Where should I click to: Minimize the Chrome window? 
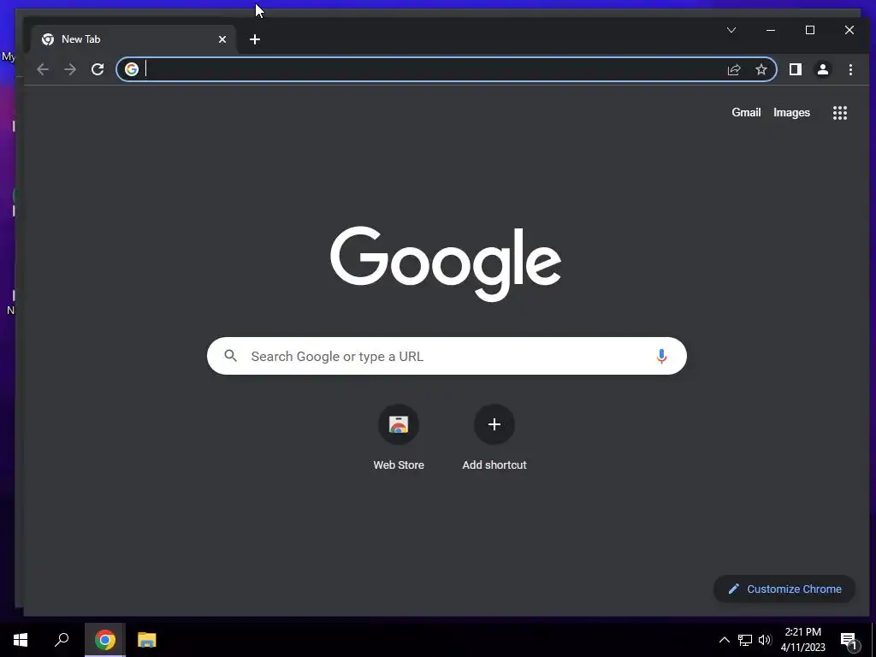click(x=771, y=30)
